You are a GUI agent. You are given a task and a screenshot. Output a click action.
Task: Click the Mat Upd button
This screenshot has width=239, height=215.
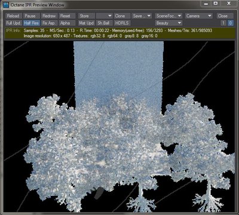pos(86,23)
